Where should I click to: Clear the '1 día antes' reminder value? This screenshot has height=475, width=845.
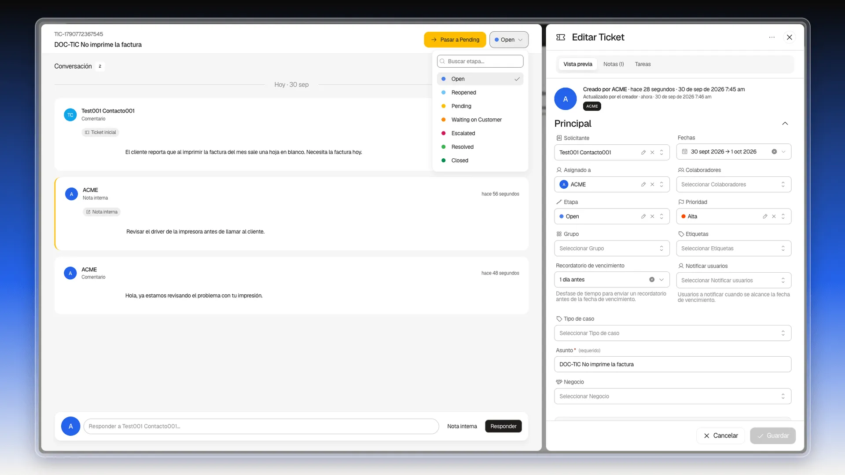pyautogui.click(x=652, y=280)
